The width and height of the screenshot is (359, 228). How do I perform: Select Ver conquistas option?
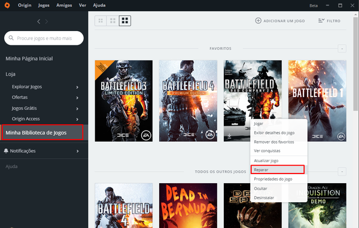point(279,151)
